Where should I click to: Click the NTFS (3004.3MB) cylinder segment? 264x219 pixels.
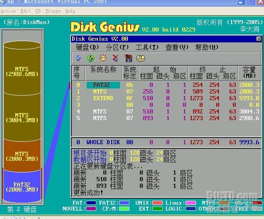[22, 118]
